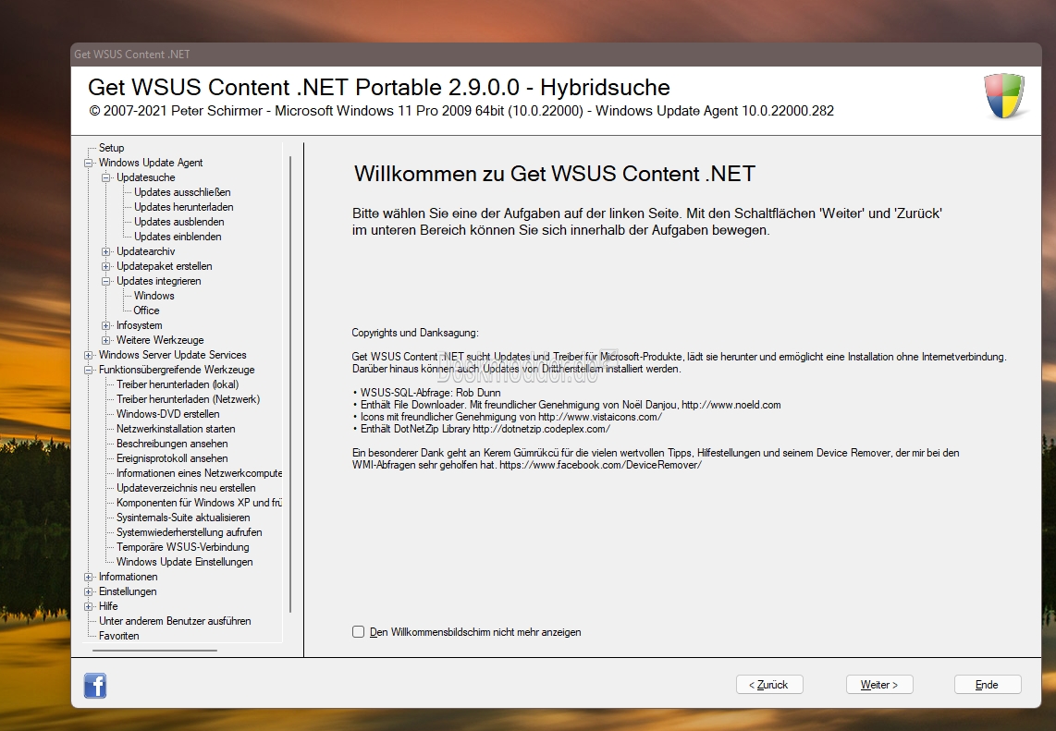Viewport: 1056px width, 731px height.
Task: Click the 'Get WSUS Content .NET' title bar
Action: click(556, 55)
